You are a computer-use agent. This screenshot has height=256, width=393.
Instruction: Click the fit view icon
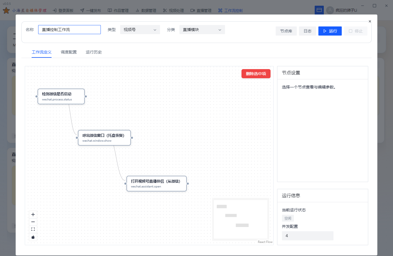pos(33,229)
